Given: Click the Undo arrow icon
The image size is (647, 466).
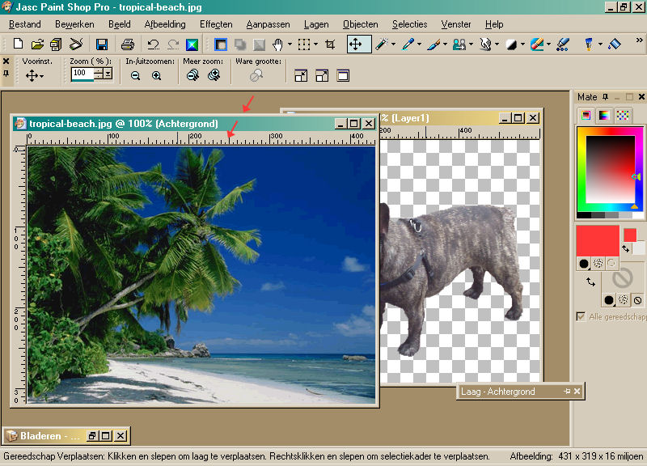Looking at the screenshot, I should [x=153, y=44].
